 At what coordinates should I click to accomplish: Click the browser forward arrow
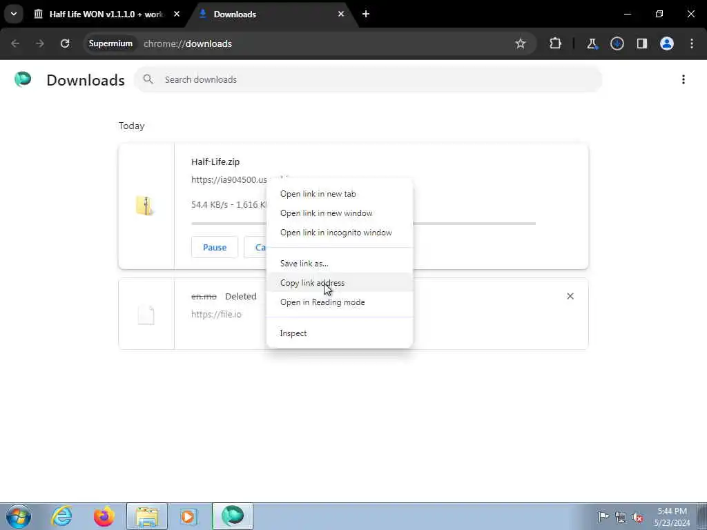tap(39, 43)
